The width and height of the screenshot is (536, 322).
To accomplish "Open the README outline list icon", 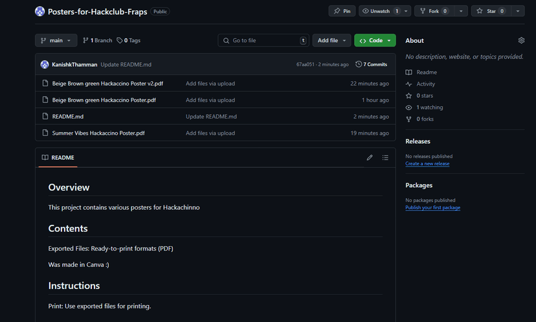I will point(385,157).
